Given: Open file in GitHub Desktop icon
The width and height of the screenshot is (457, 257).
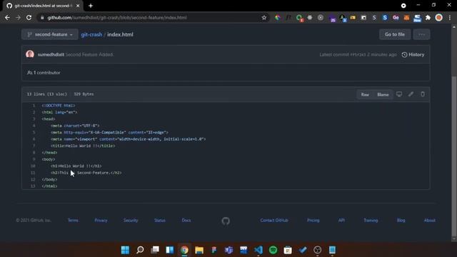Looking at the screenshot, I should pos(399,94).
